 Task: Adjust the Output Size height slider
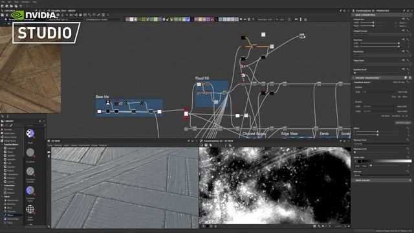pyautogui.click(x=373, y=26)
